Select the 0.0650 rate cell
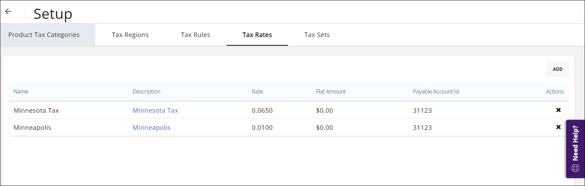This screenshot has height=186, width=585. (x=262, y=111)
